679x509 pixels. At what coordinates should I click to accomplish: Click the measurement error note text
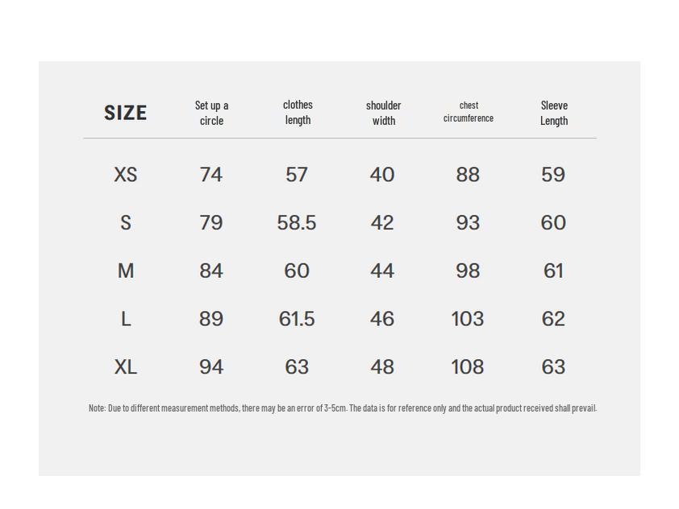(x=343, y=408)
